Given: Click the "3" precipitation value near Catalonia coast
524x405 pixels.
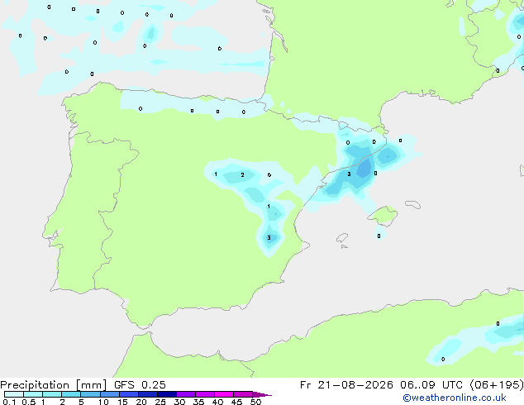Looking at the screenshot, I should pos(349,174).
